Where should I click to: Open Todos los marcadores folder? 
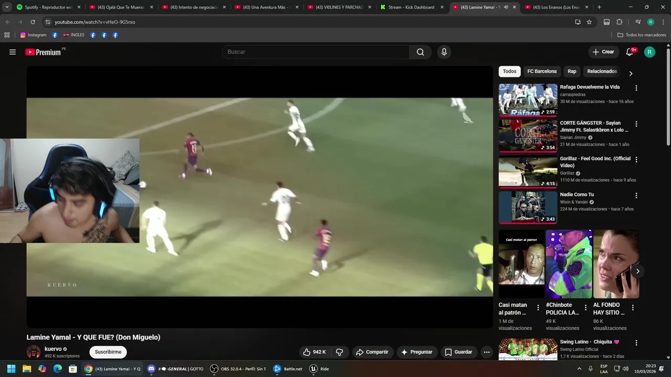pyautogui.click(x=642, y=35)
